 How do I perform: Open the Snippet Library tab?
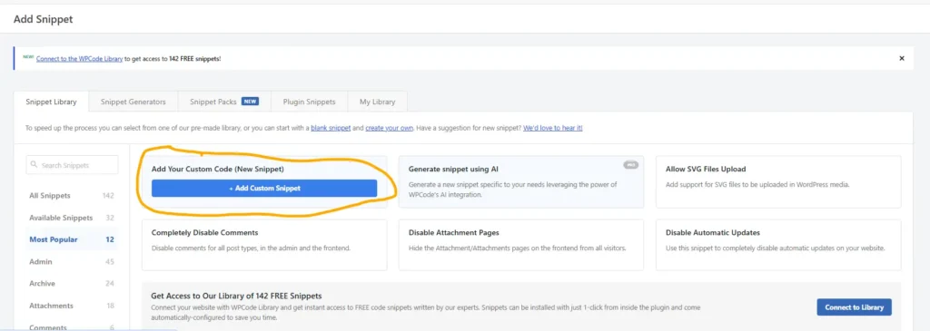pyautogui.click(x=51, y=102)
